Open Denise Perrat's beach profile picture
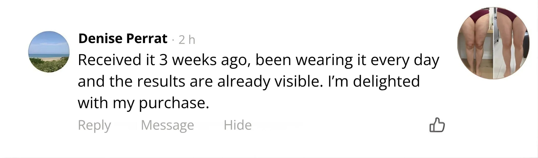Screen dimensions: 538x158 coord(49,52)
